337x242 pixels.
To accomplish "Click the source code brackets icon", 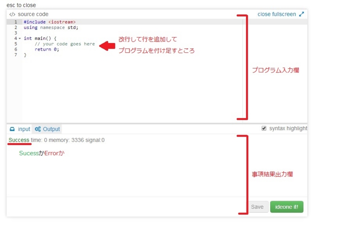I will [12, 14].
